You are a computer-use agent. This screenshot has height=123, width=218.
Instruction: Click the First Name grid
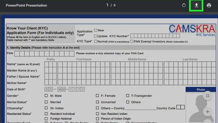(x=84, y=73)
